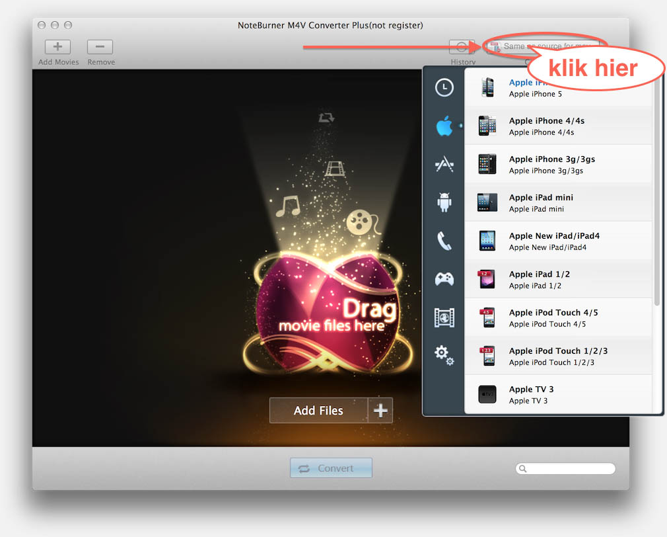Screen dimensions: 667x537
Task: Select the Apple devices category icon
Action: click(x=444, y=126)
